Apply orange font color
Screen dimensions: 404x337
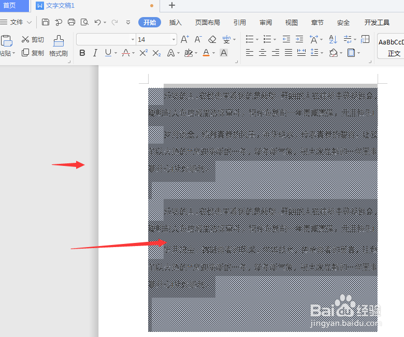pos(206,53)
